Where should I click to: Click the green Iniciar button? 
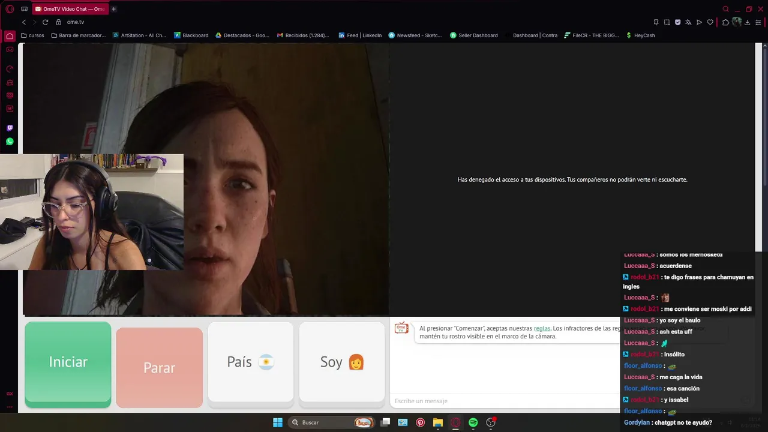click(68, 364)
